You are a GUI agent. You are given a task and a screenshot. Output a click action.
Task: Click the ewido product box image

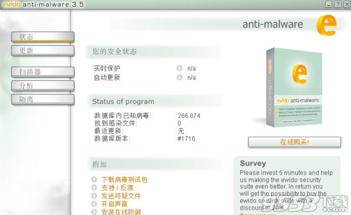[294, 87]
